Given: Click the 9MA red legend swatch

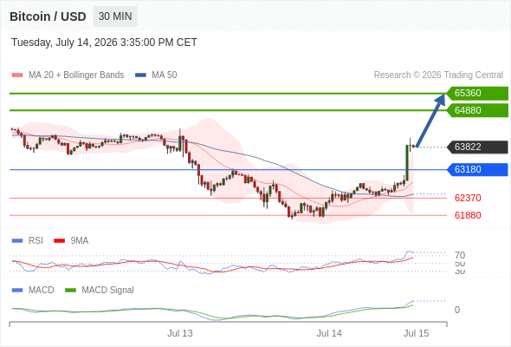Looking at the screenshot, I should point(59,241).
